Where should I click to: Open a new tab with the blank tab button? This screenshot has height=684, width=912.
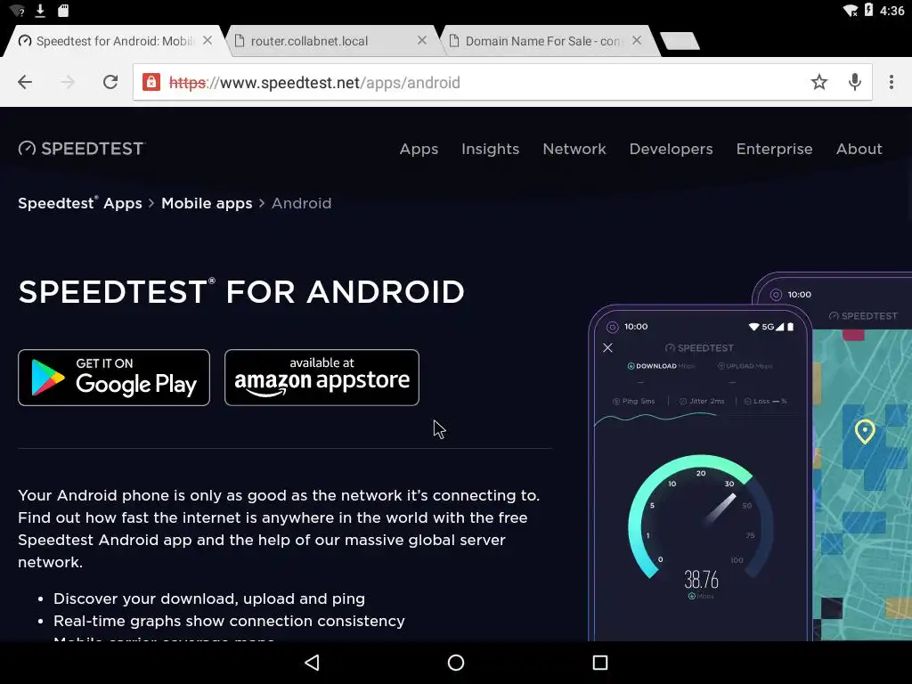click(x=680, y=41)
